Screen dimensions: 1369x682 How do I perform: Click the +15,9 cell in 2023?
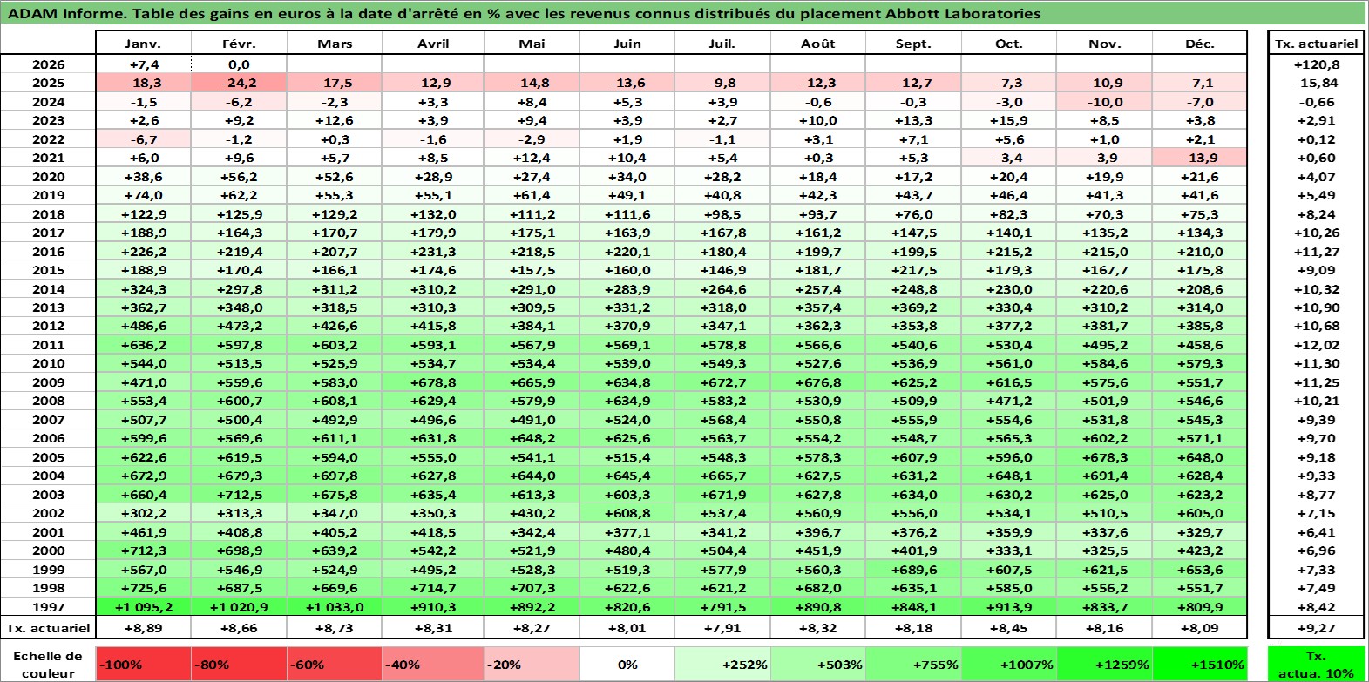(1009, 120)
